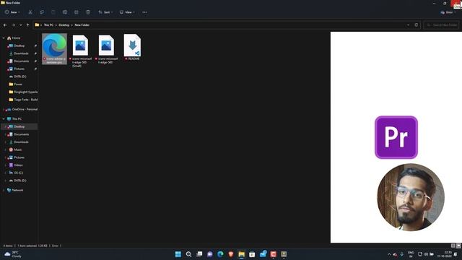The height and width of the screenshot is (260, 462).
Task: Open the Tiago Forte folder in sidebar
Action: [x=23, y=100]
